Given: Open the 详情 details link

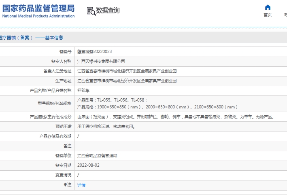Looking at the screenshot, I should pyautogui.click(x=81, y=185).
